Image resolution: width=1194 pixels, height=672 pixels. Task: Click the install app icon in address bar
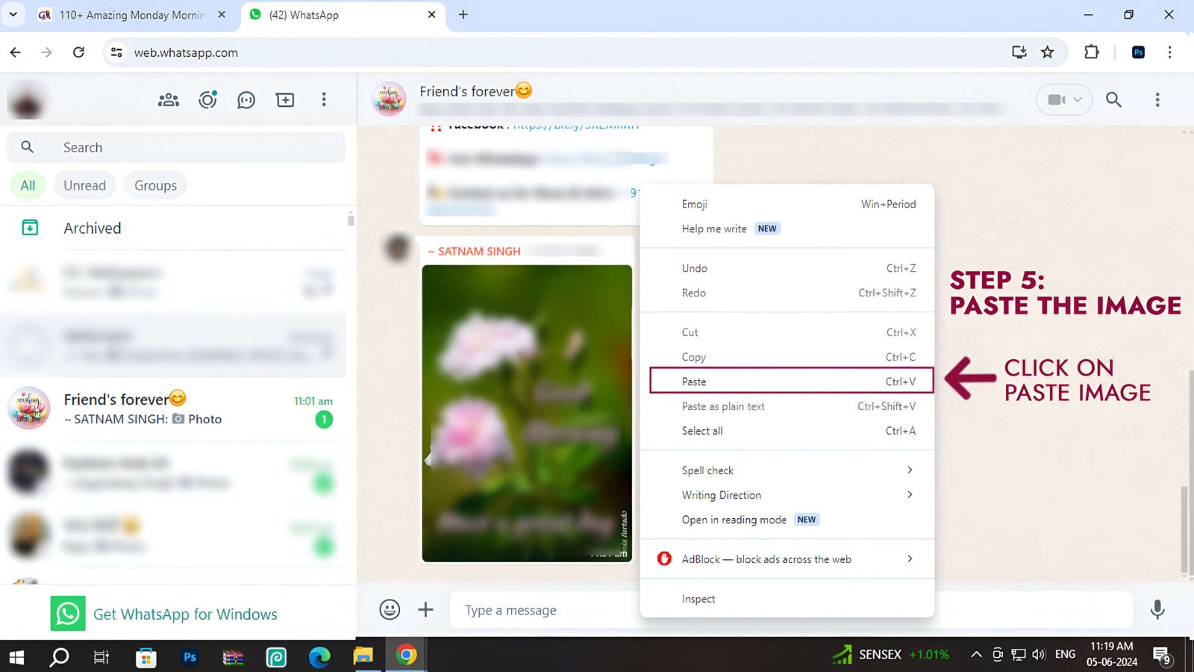pyautogui.click(x=1019, y=52)
